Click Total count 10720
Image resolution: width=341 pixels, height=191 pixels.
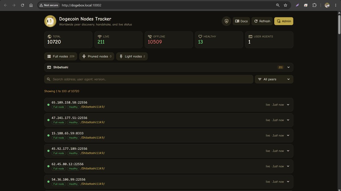coord(54,42)
